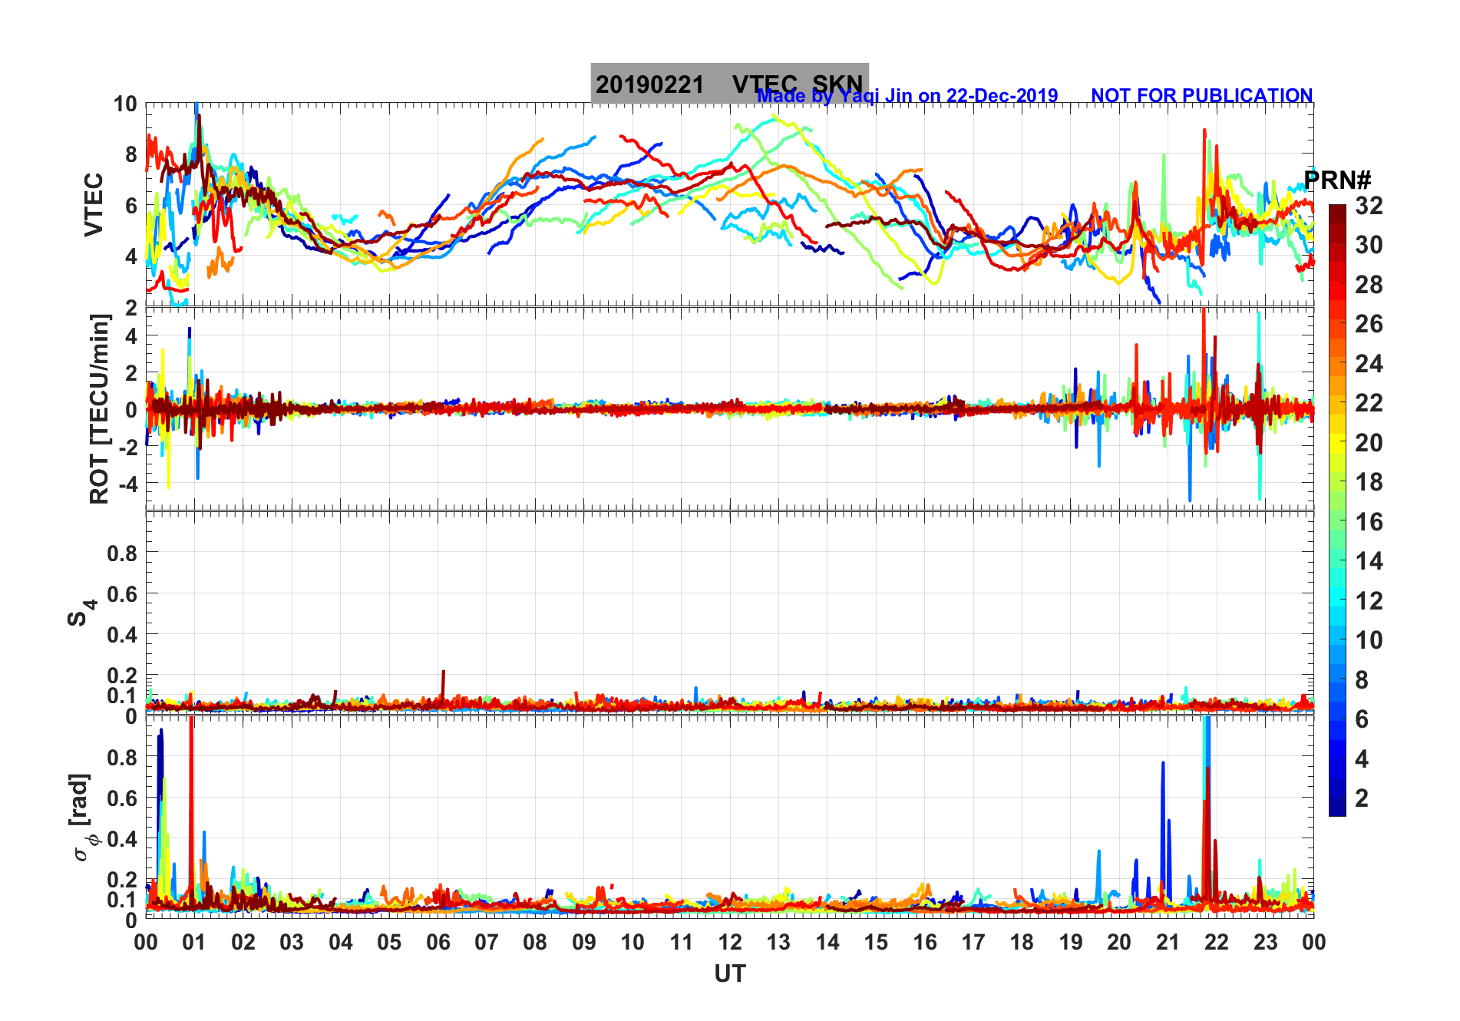This screenshot has width=1460, height=1021.
Task: Click the plot title '20190221 VTEC_SKN'
Action: [x=729, y=84]
